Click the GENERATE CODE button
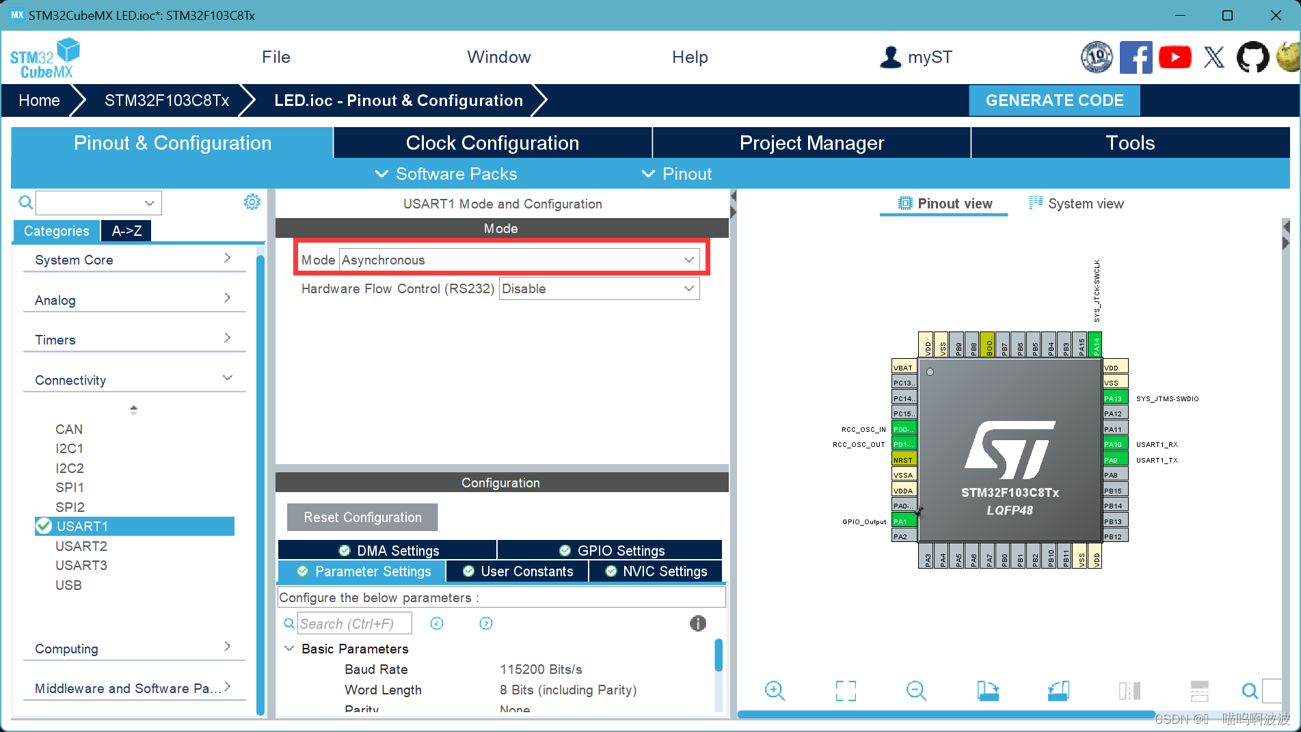 pyautogui.click(x=1054, y=100)
